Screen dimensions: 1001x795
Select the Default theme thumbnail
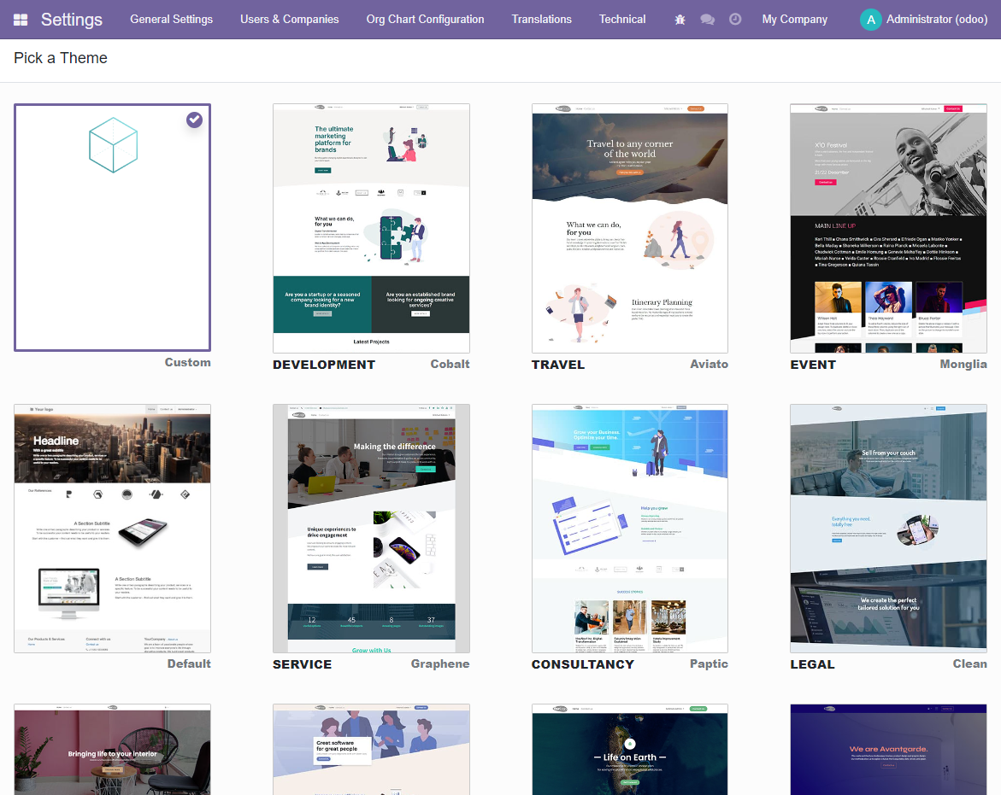click(112, 529)
